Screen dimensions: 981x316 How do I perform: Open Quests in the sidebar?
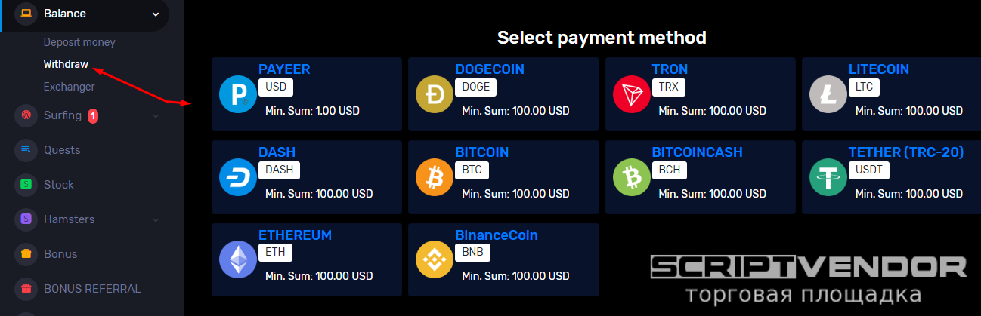click(61, 150)
